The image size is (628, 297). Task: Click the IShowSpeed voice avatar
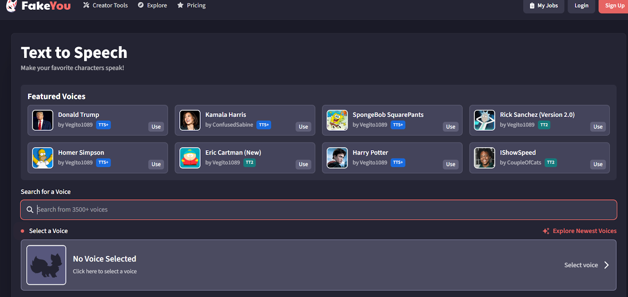(x=484, y=158)
